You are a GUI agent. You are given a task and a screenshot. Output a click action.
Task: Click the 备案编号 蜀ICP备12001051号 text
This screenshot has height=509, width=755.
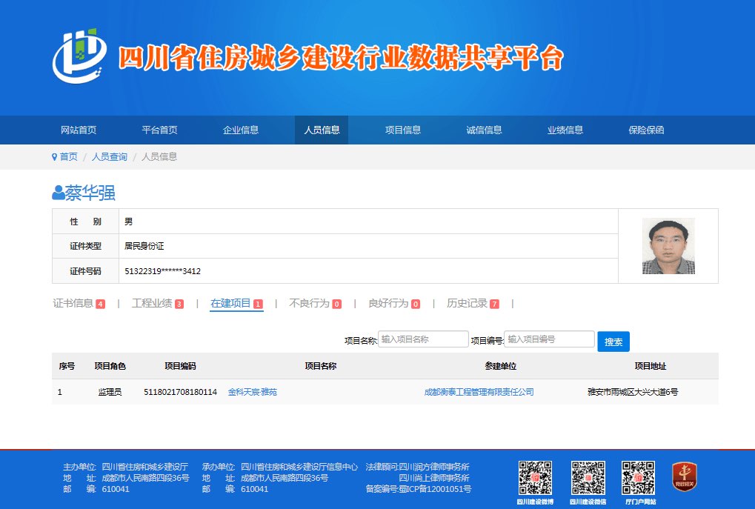tap(418, 489)
